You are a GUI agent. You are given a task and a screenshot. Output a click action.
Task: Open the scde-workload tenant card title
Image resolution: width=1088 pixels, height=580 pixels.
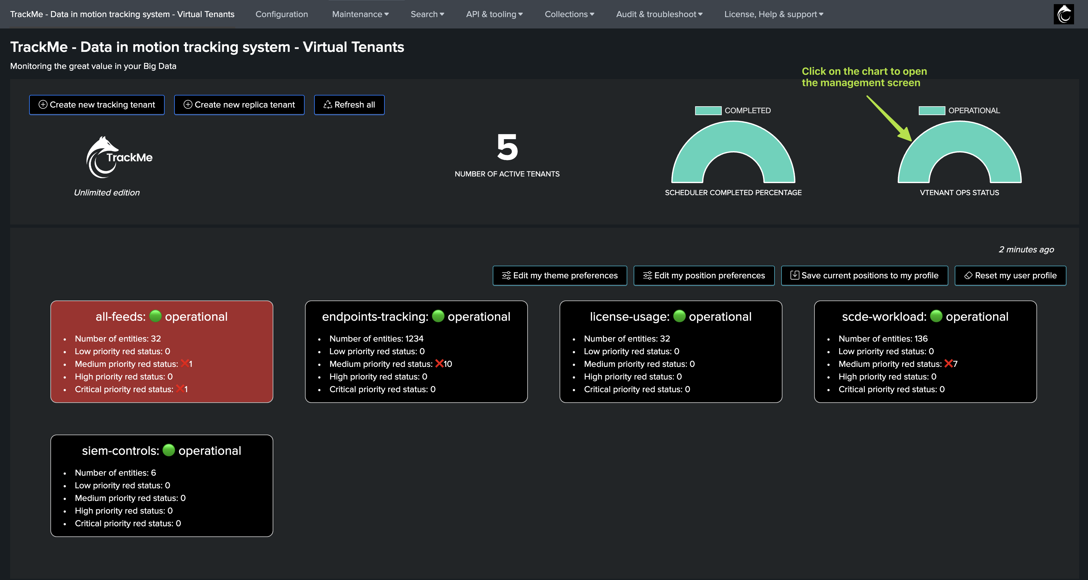925,316
